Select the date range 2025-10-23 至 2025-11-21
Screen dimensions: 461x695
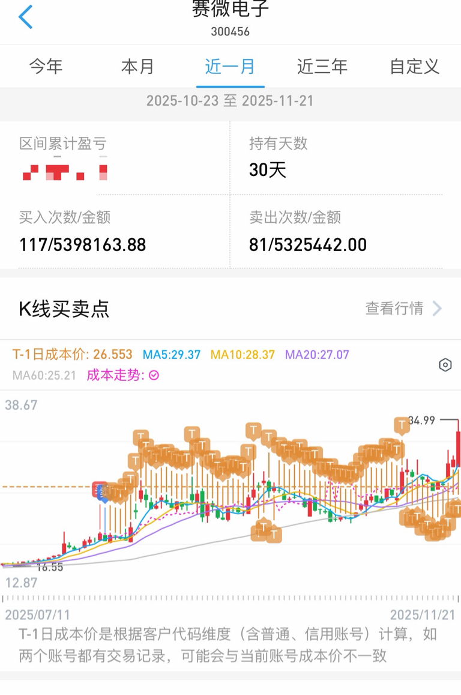coord(230,100)
